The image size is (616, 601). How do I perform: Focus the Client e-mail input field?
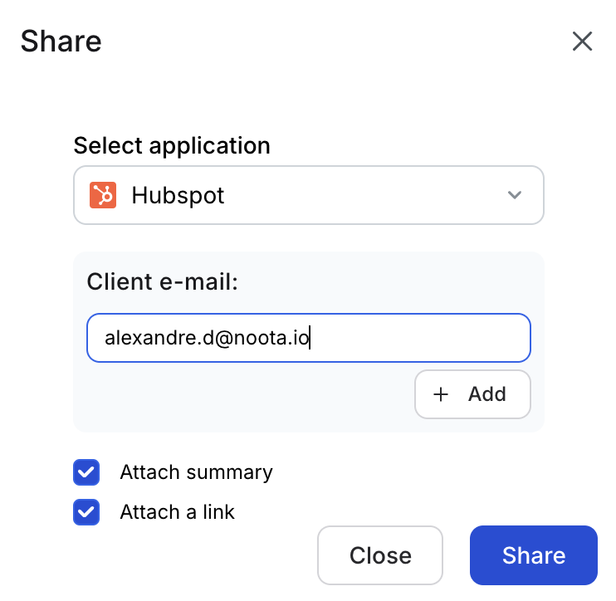[308, 338]
